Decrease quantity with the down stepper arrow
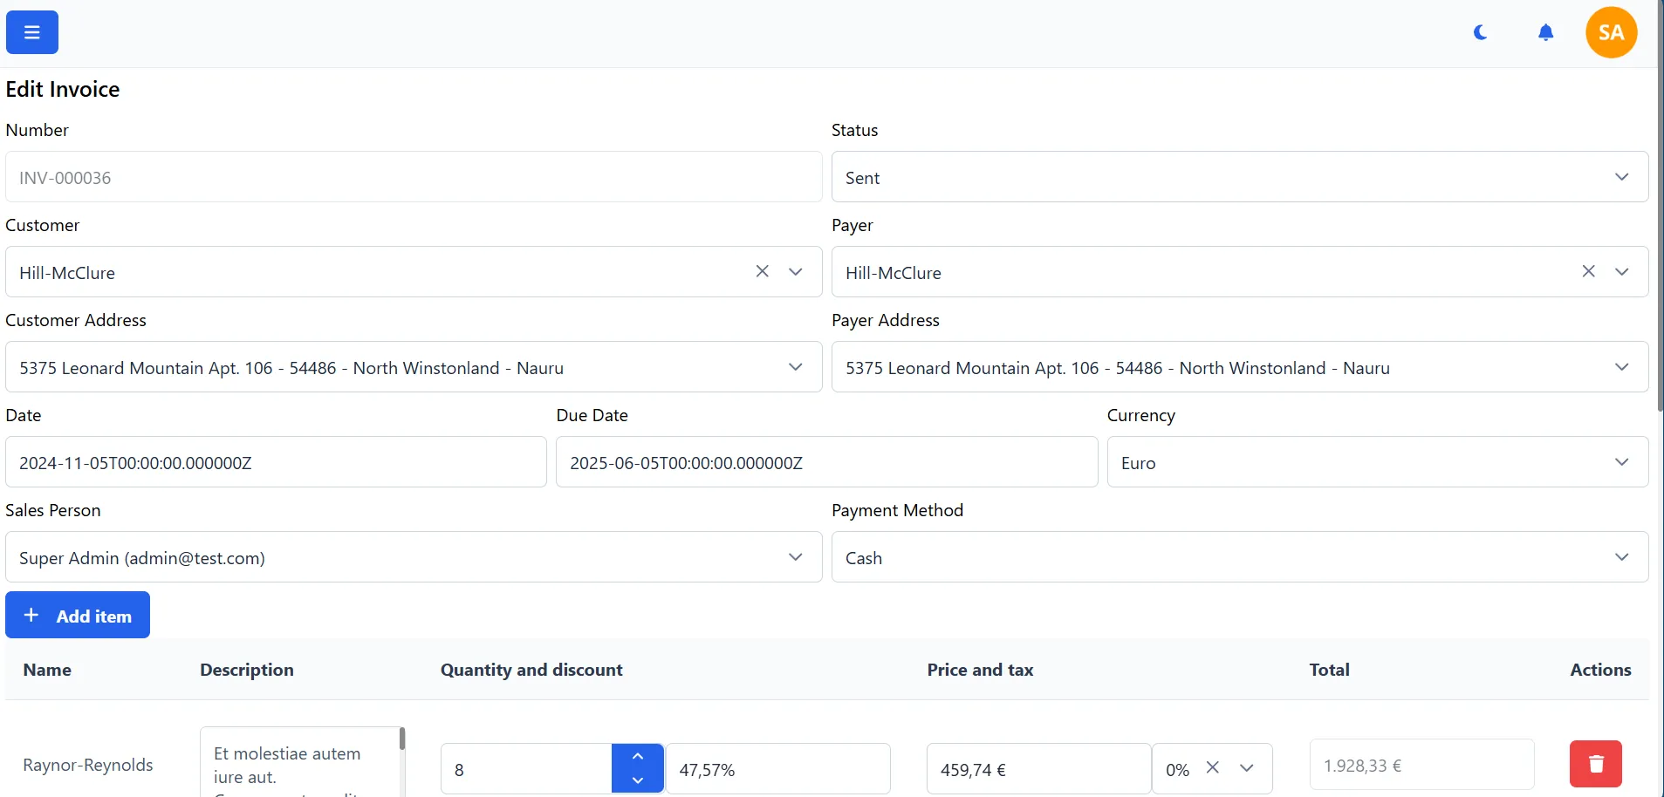 click(636, 780)
